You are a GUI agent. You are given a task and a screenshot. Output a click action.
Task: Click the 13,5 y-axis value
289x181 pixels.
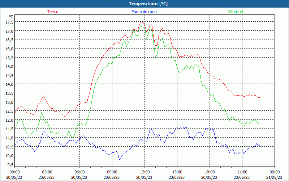10,93
